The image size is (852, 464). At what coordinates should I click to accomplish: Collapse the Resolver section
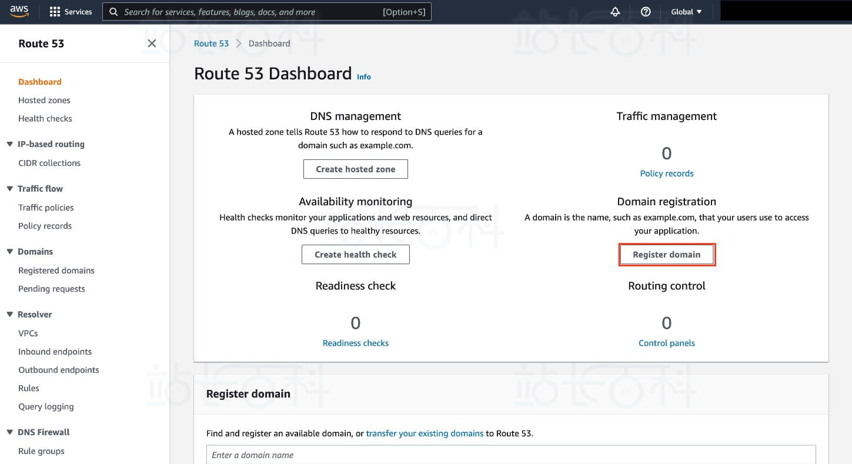(x=10, y=315)
